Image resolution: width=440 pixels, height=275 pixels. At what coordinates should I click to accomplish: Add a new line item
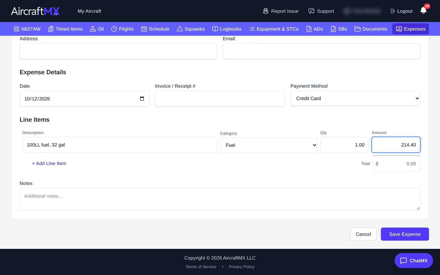tap(49, 163)
